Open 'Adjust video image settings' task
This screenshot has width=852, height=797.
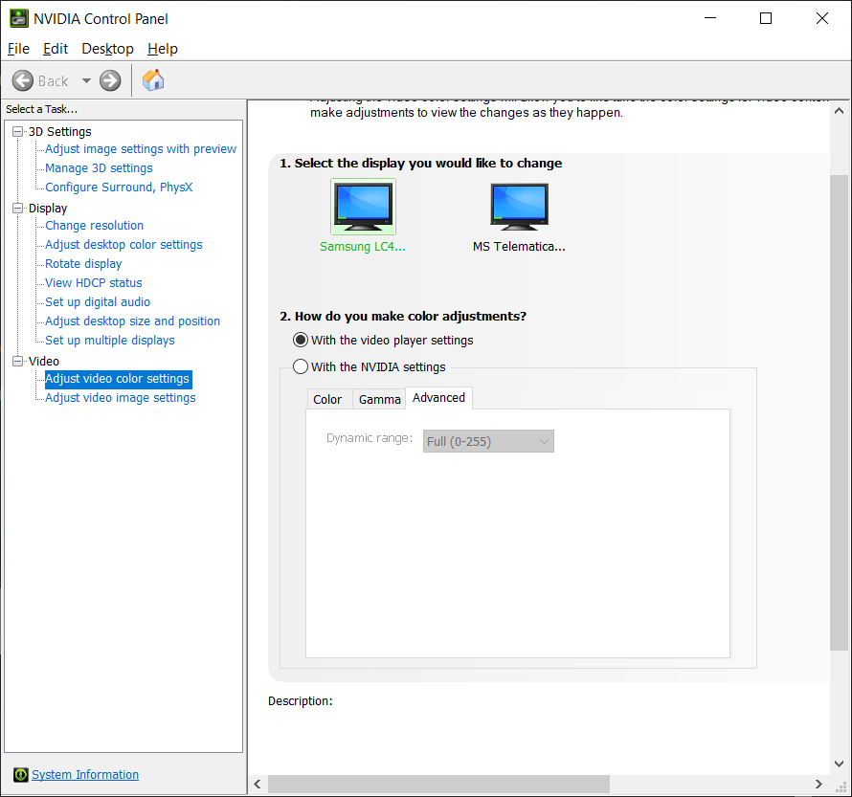pos(121,398)
